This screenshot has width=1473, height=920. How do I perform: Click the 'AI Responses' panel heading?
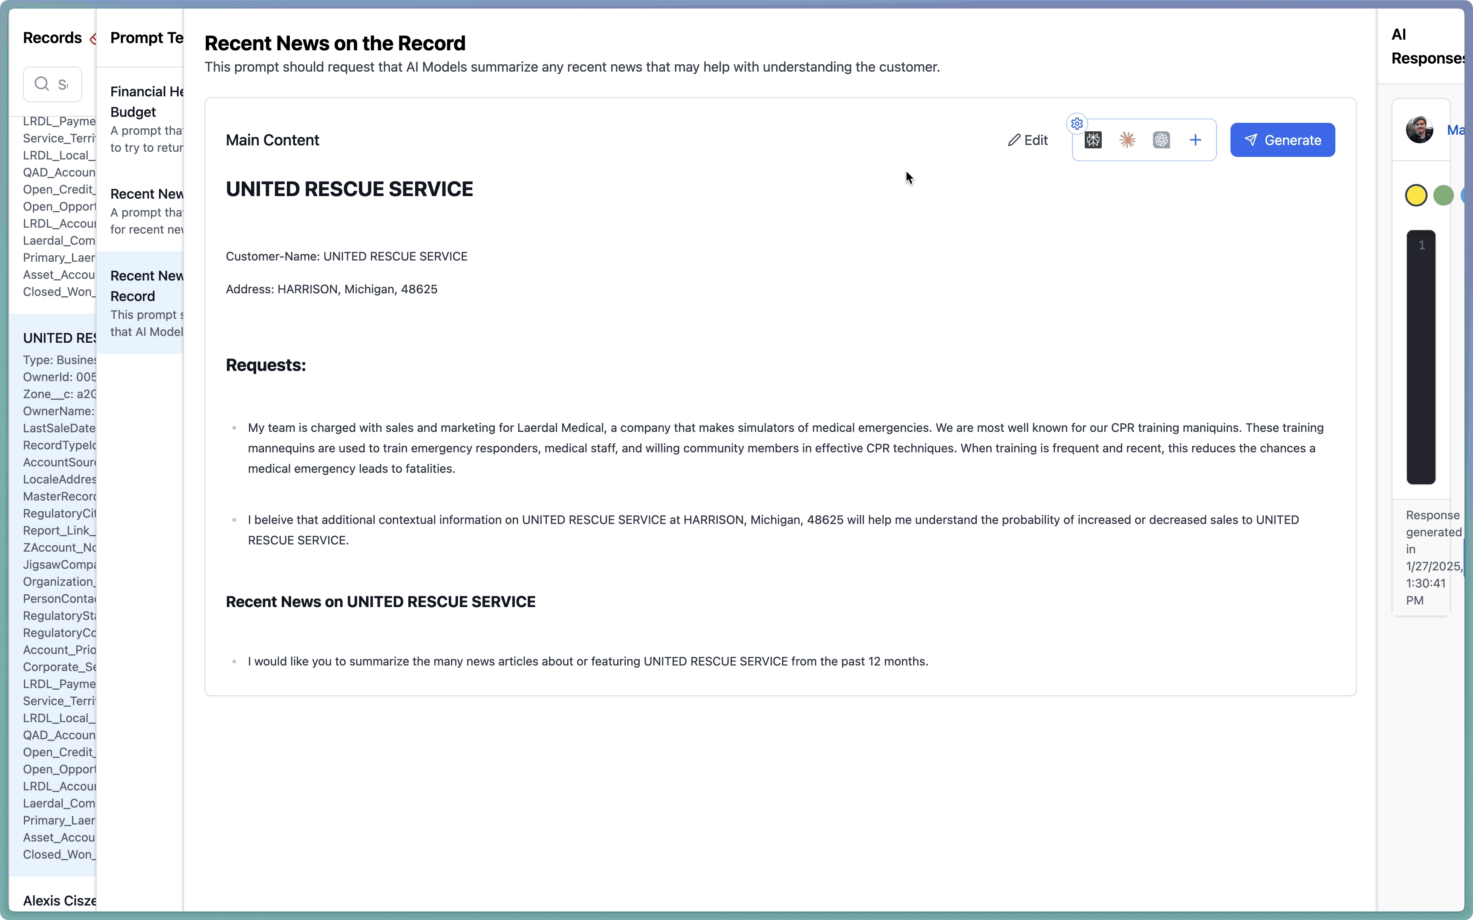pyautogui.click(x=1427, y=46)
